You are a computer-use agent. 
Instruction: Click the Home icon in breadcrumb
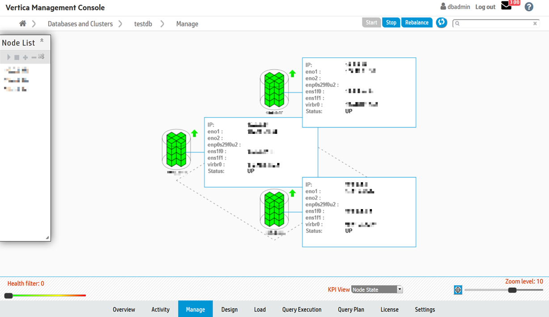click(22, 24)
